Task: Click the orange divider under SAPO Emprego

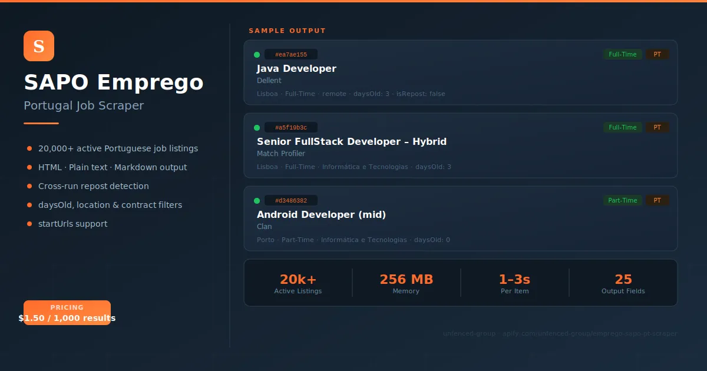Action: point(41,124)
